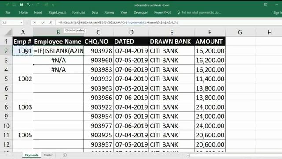This screenshot has width=282, height=159.
Task: Click the amount 20,600.00 in row 11
Action: (x=210, y=135)
